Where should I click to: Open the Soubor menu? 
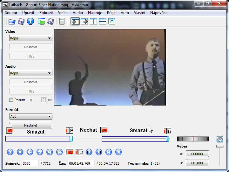[x=11, y=13]
